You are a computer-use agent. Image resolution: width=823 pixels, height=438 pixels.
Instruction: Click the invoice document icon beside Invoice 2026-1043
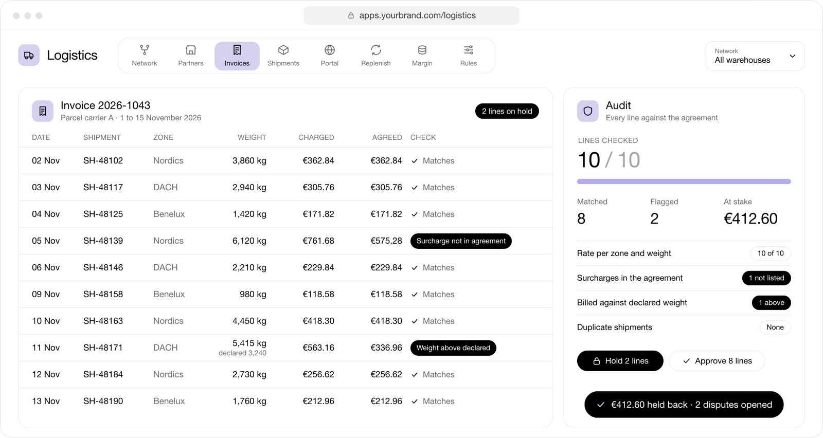(43, 111)
